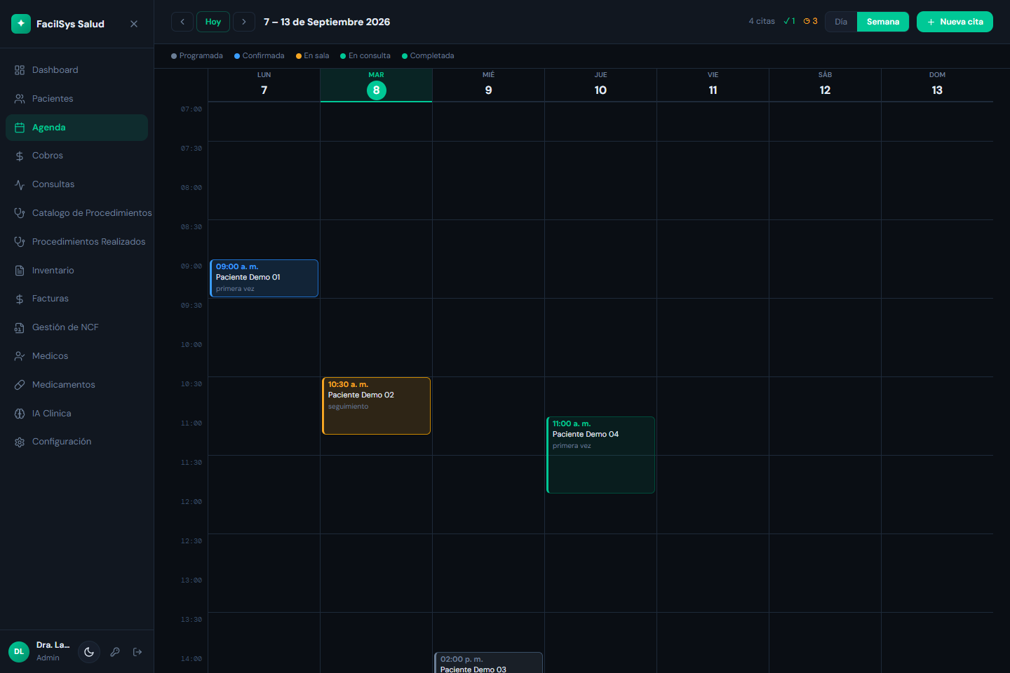Select the JUE 10 day header
This screenshot has height=673, width=1010.
pyautogui.click(x=600, y=85)
